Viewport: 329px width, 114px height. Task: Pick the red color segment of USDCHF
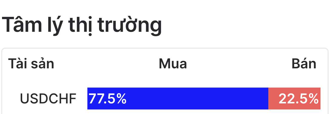[x=294, y=99]
